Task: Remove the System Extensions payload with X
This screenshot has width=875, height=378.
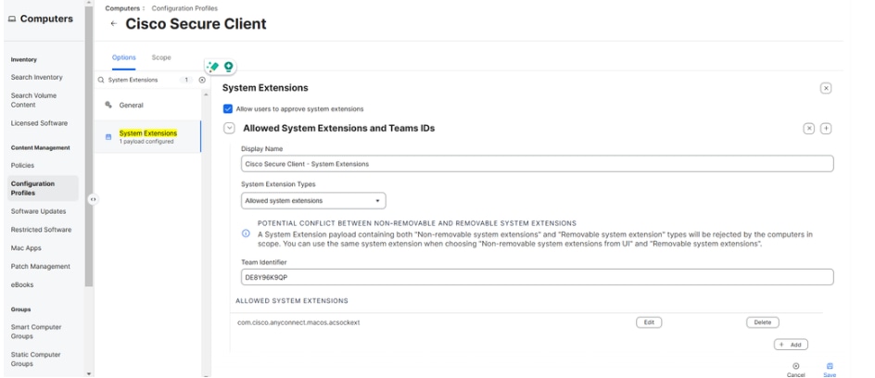Action: 826,87
